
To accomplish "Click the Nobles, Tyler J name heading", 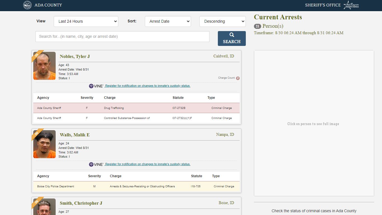I will (x=75, y=57).
